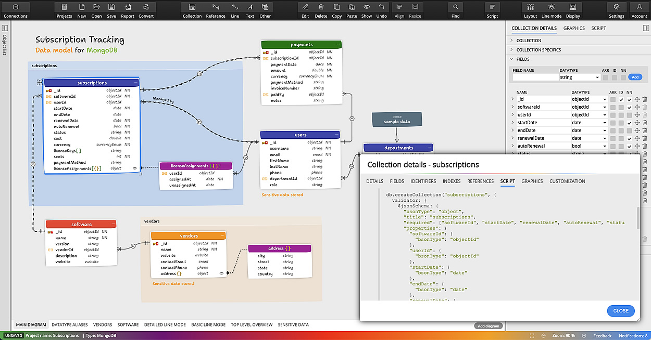Generate a Report
This screenshot has height=340, width=651.
[x=128, y=10]
